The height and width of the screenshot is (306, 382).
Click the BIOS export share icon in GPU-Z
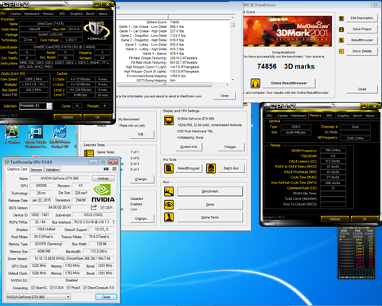(x=94, y=207)
